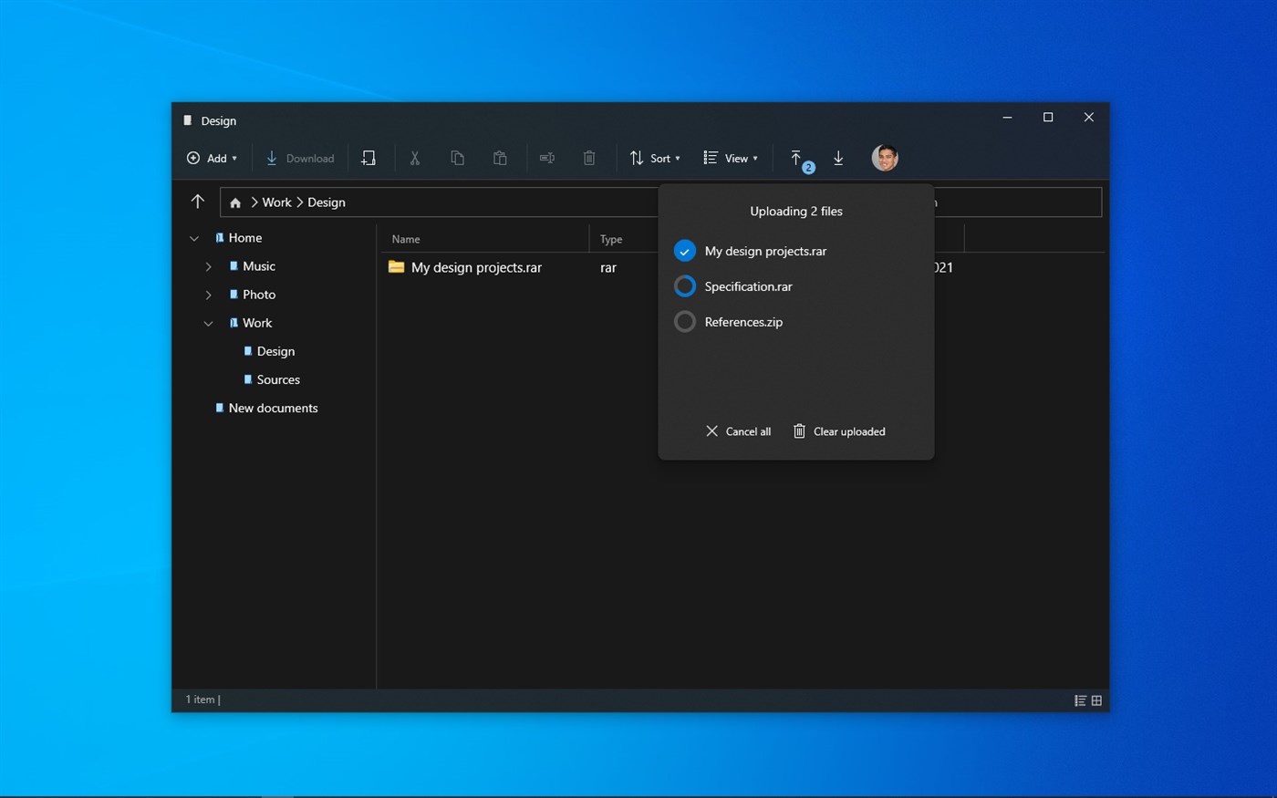This screenshot has width=1277, height=798.
Task: Select the Sources subfolder in tree
Action: click(x=278, y=379)
